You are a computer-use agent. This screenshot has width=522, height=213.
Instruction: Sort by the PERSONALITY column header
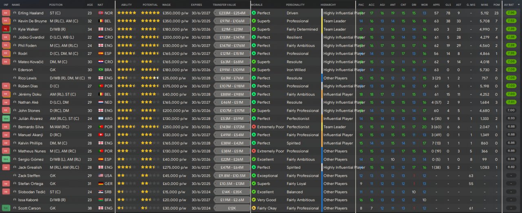click(x=295, y=4)
